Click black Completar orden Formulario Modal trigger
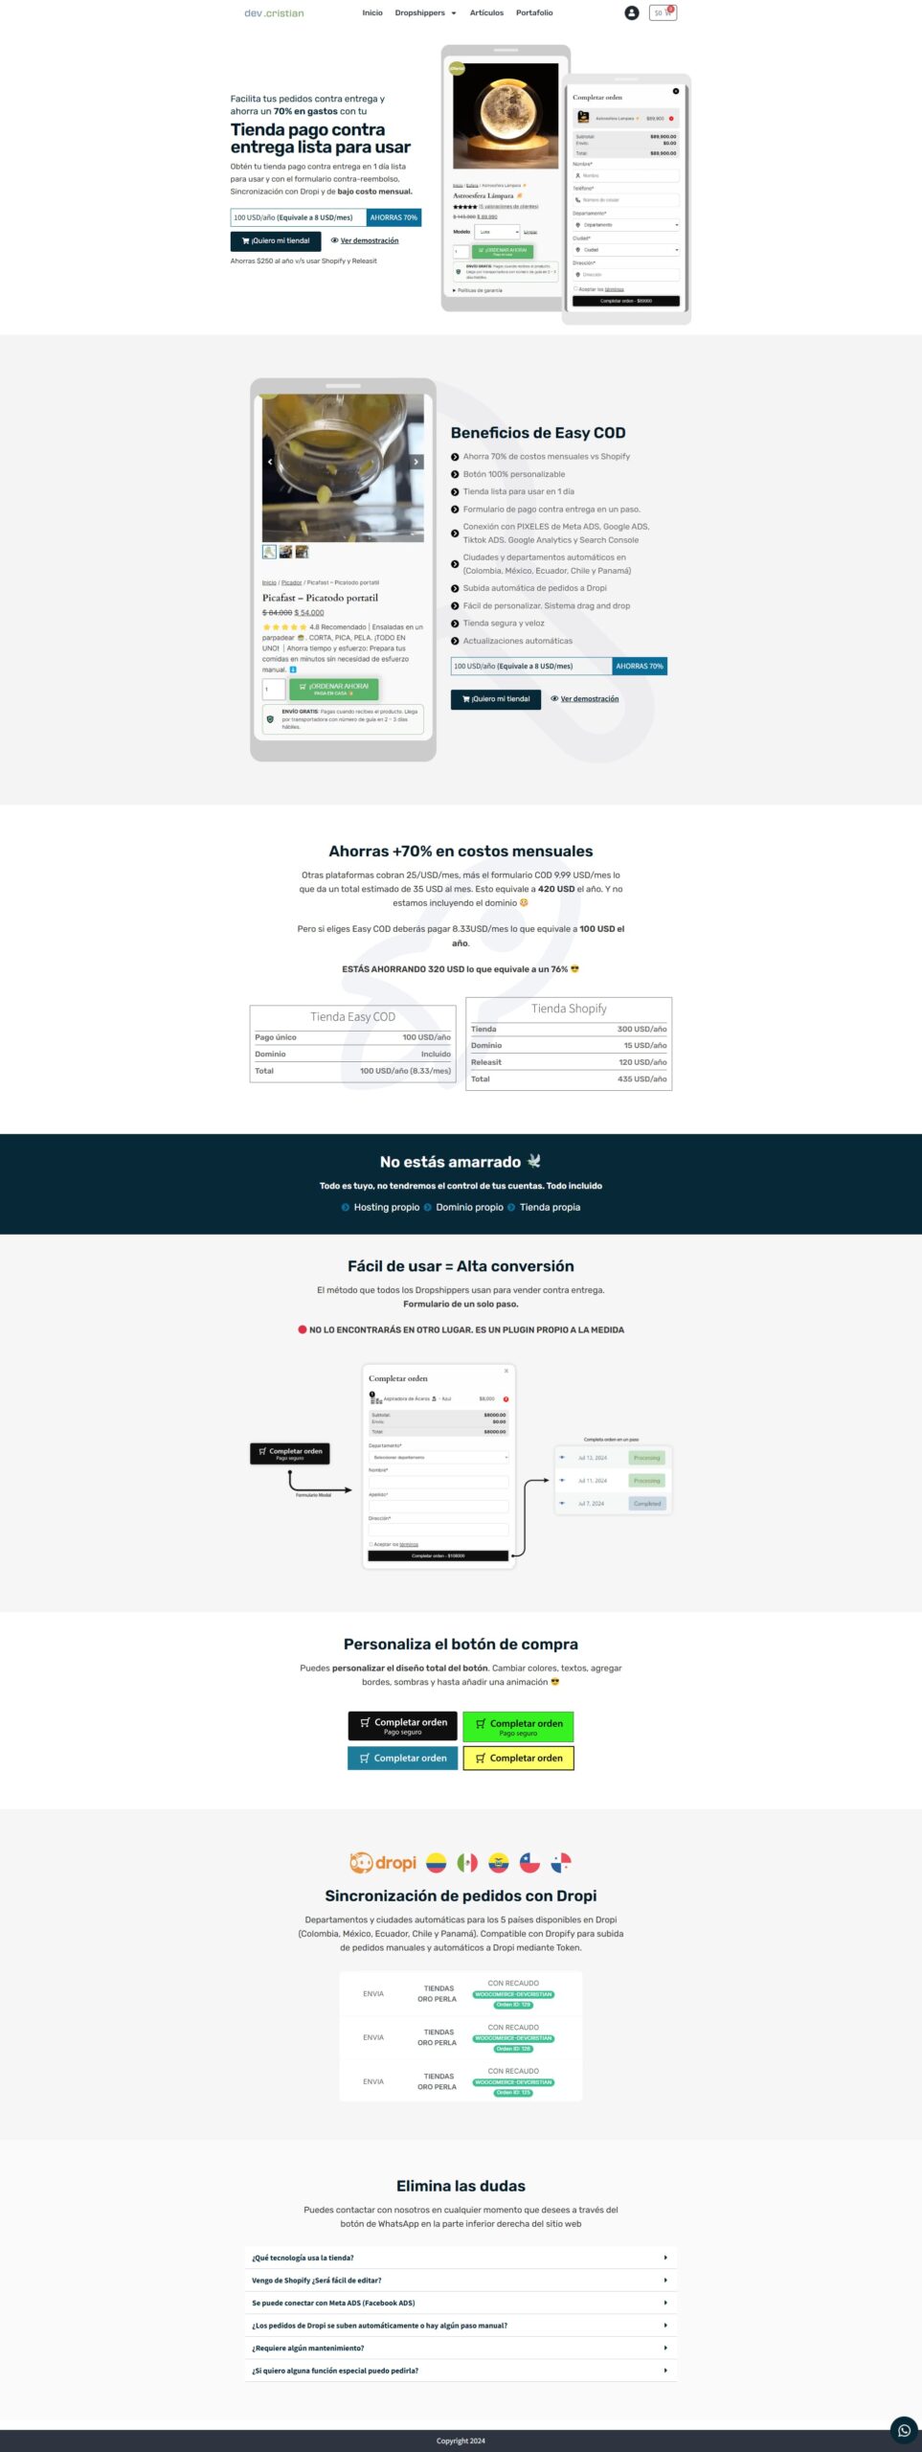 coord(290,1453)
